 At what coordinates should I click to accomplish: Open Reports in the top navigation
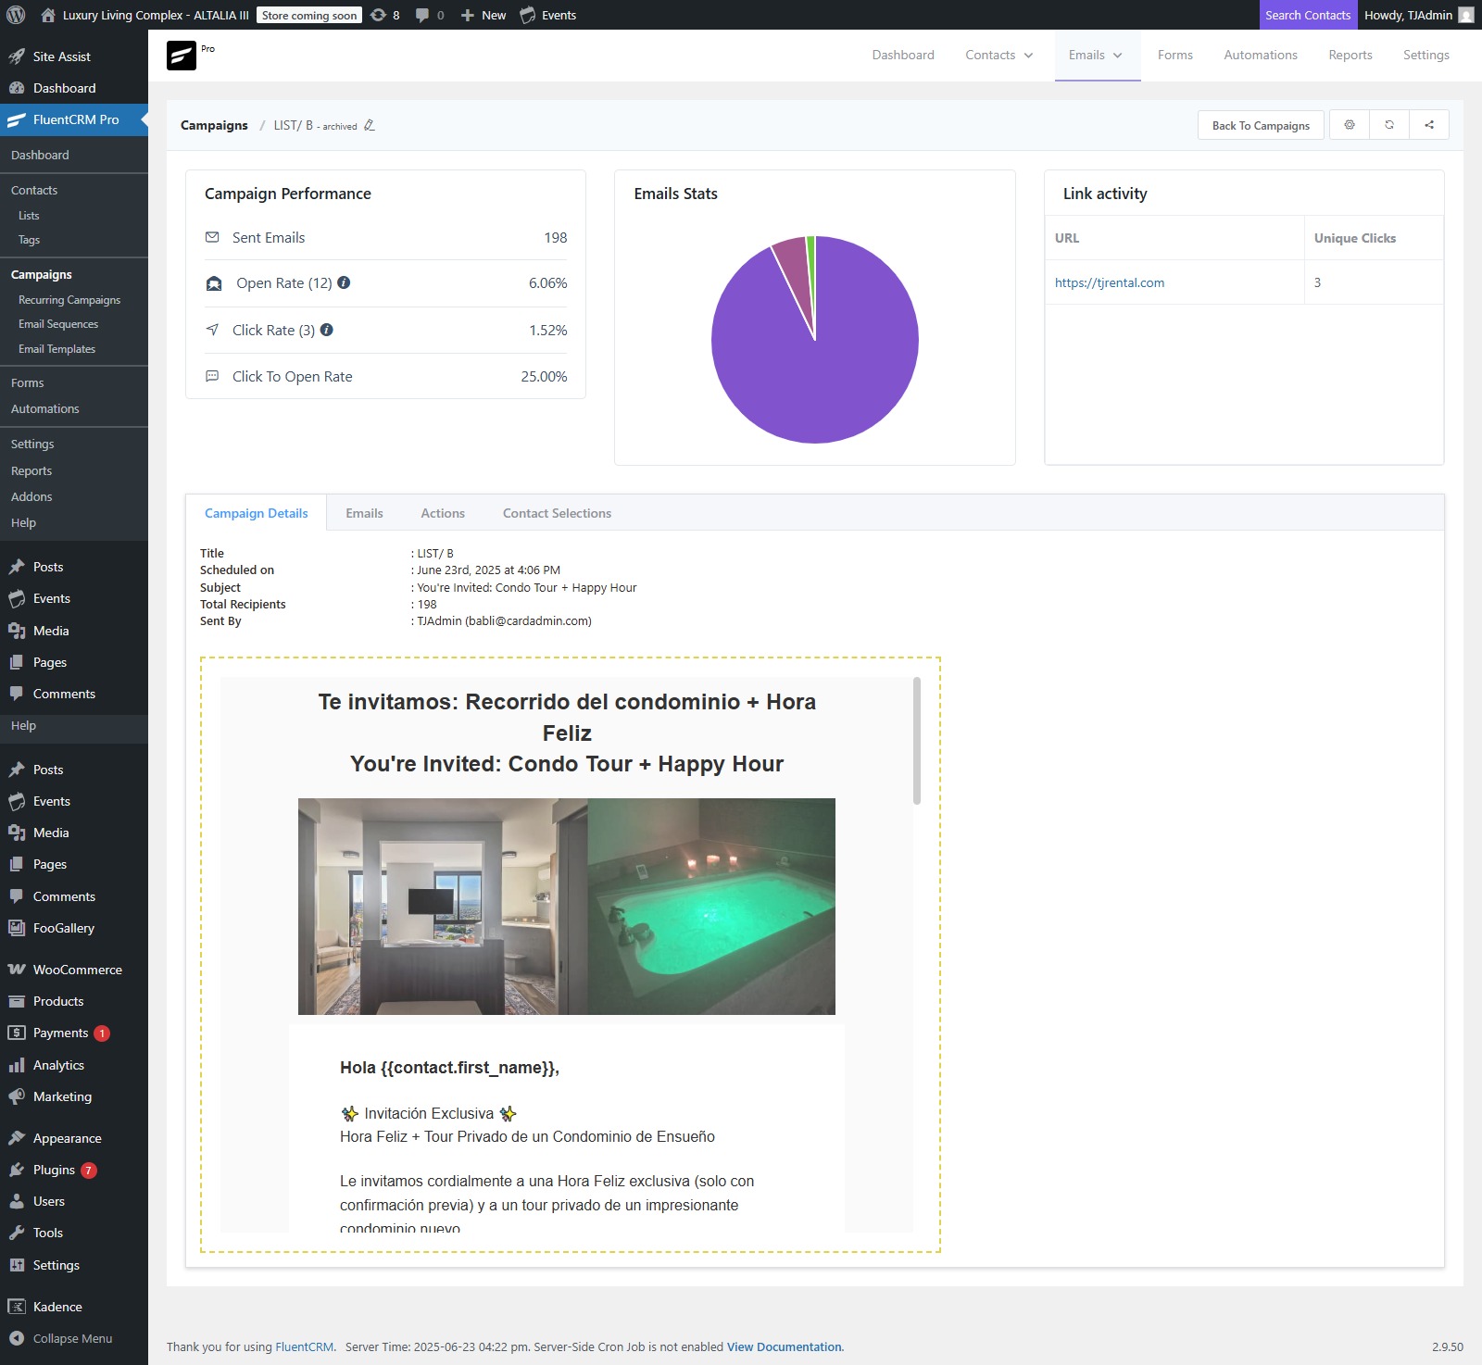[1350, 55]
